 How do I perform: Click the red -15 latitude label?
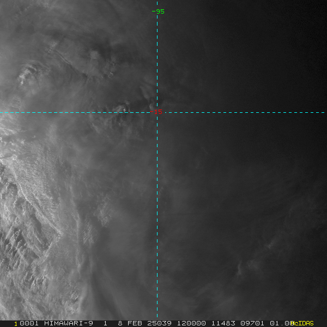tap(156, 112)
